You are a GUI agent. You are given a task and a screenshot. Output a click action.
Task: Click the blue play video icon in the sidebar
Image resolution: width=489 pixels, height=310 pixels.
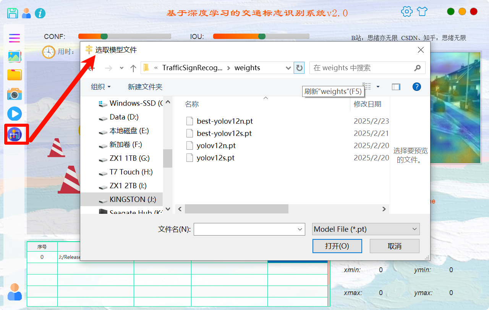(15, 114)
